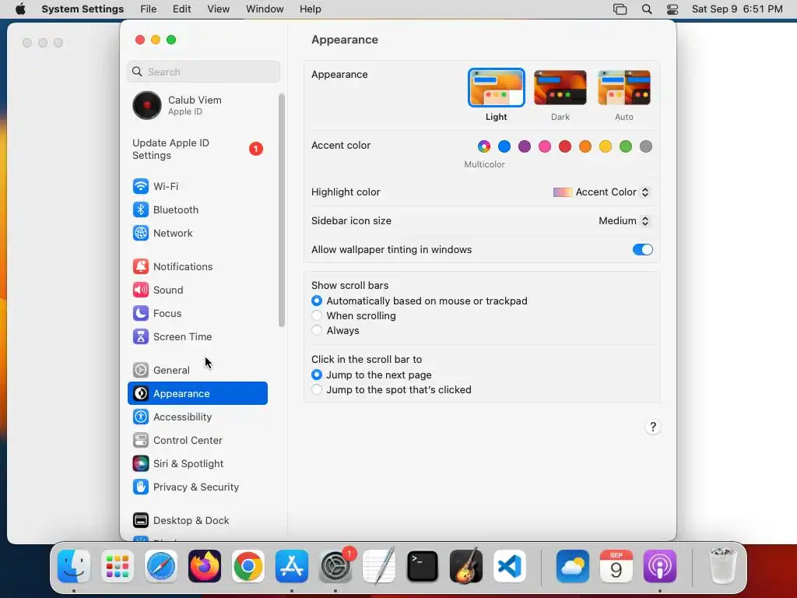Choose graphite accent color
This screenshot has width=797, height=598.
pos(645,146)
